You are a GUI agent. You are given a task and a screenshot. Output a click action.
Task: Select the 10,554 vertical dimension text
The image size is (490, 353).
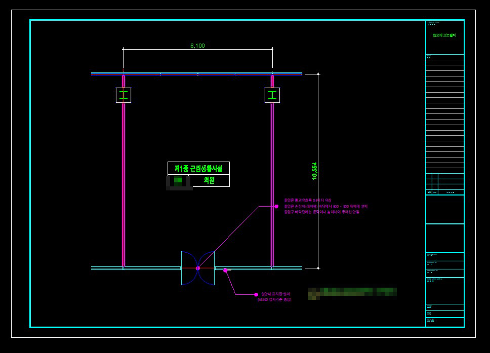click(314, 171)
